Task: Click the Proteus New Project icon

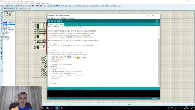Action: 2,6
